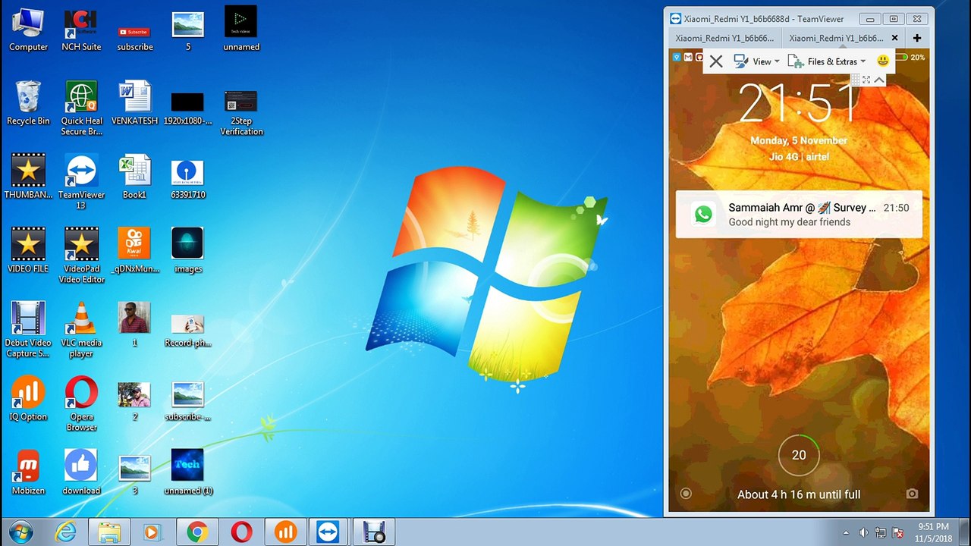Select the fingerprint 'images' file
This screenshot has width=971, height=546.
(x=187, y=250)
